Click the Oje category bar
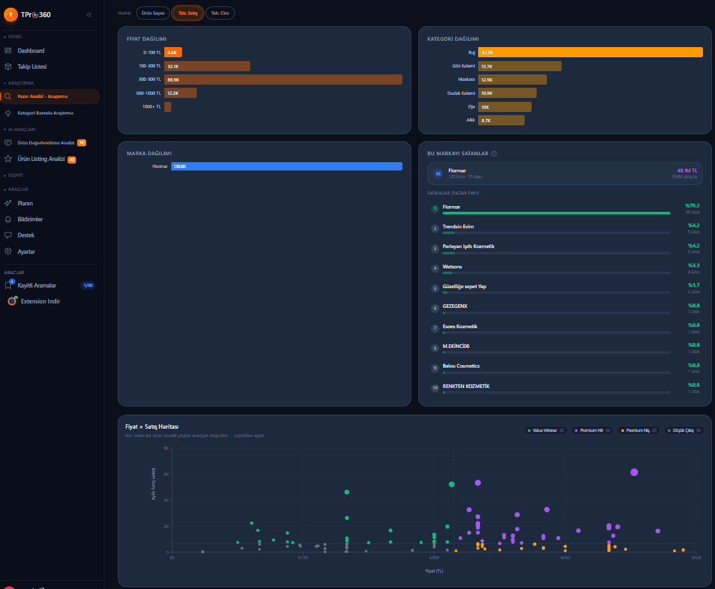715x589 pixels. (504, 107)
